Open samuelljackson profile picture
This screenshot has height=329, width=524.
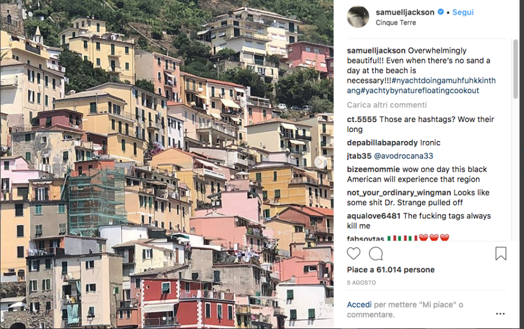[x=358, y=16]
